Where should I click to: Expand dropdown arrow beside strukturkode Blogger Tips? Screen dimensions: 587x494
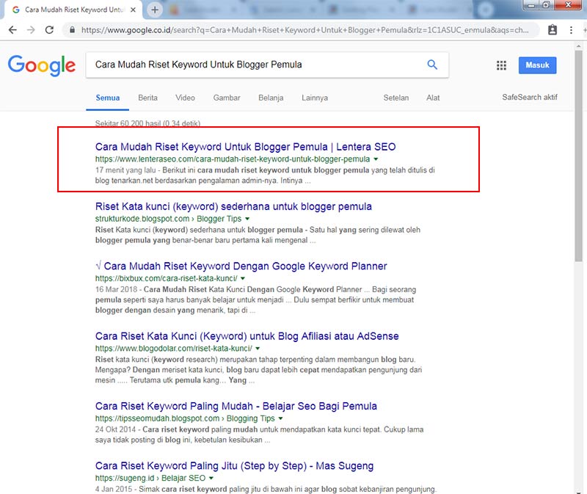click(x=247, y=219)
